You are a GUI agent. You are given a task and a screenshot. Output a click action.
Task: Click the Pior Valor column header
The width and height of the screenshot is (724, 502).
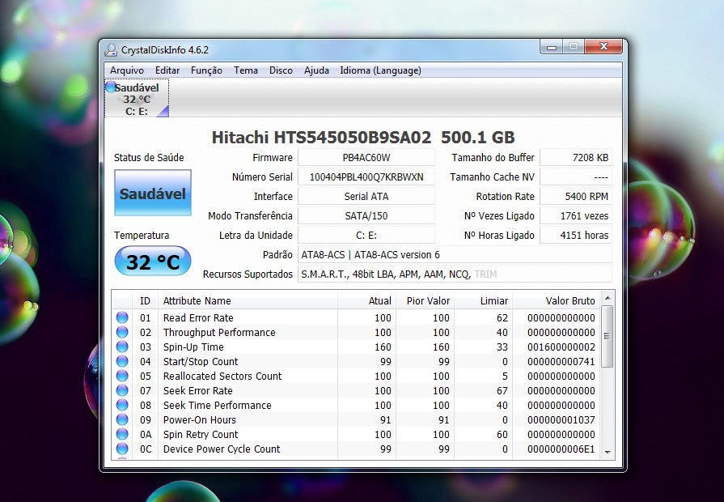pyautogui.click(x=425, y=300)
